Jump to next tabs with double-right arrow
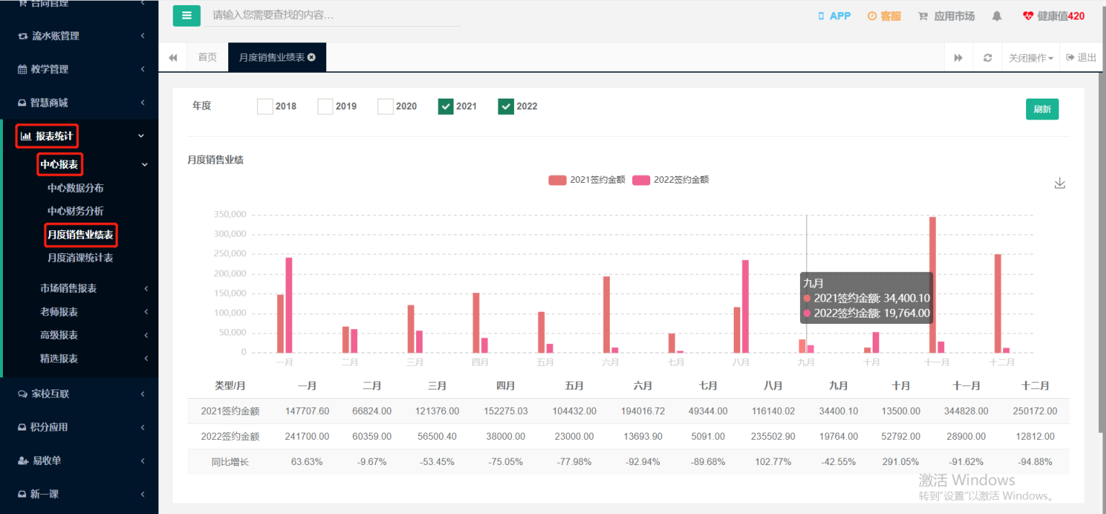 (958, 58)
